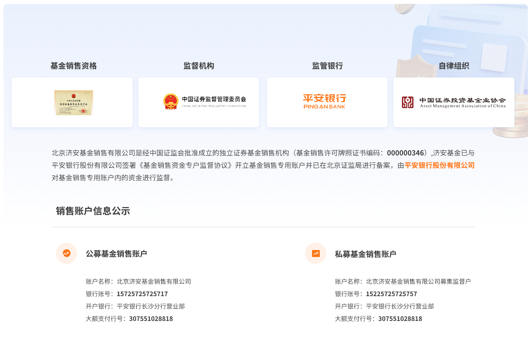Screen dimensions: 531x357
Task: Select the 基金销售资格 heading
Action: coord(74,66)
